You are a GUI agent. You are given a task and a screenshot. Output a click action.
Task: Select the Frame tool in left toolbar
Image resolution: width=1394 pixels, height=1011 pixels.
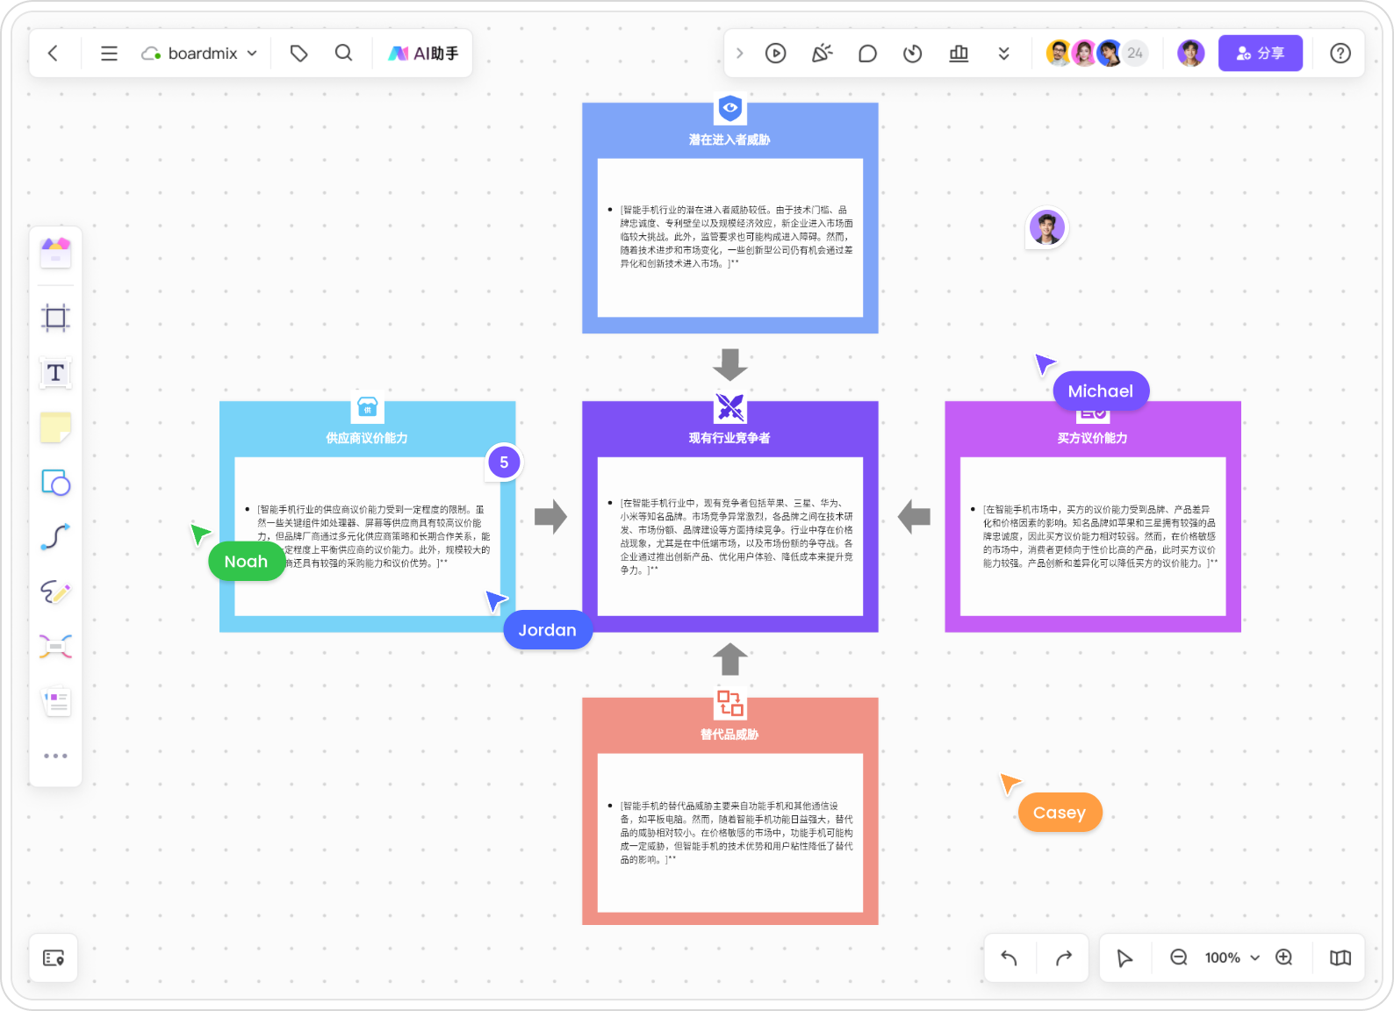(55, 318)
